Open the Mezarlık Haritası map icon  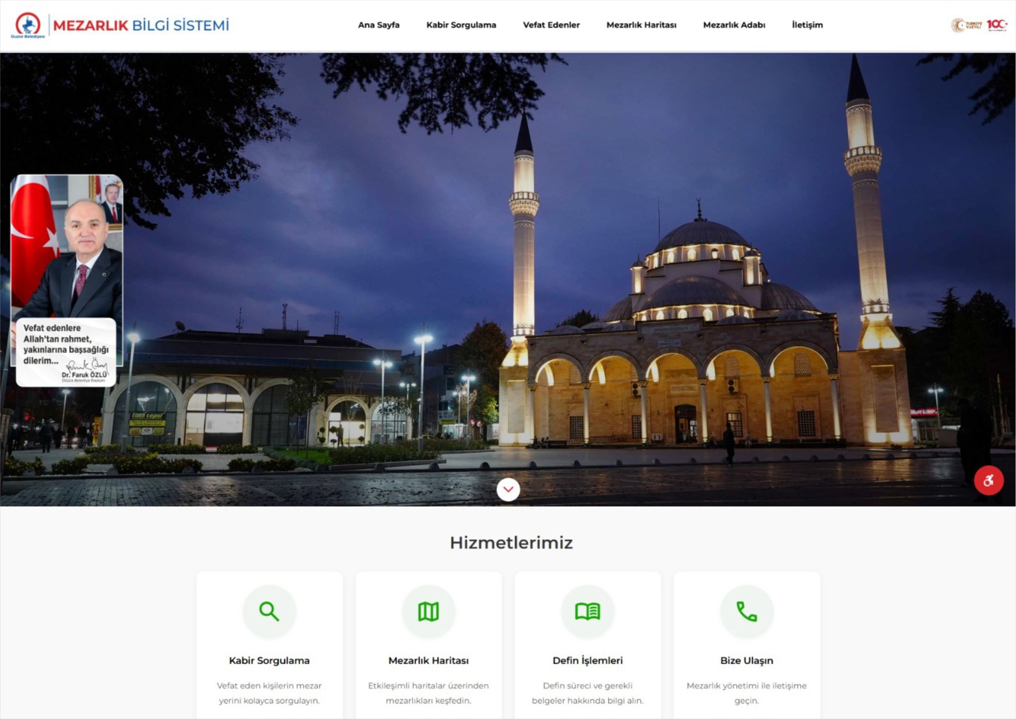429,611
